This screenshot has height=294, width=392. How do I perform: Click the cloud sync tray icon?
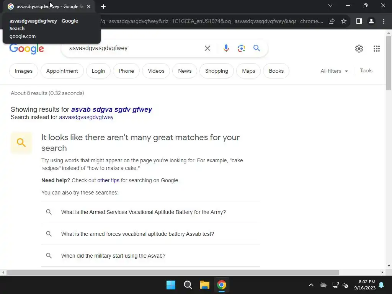(323, 285)
